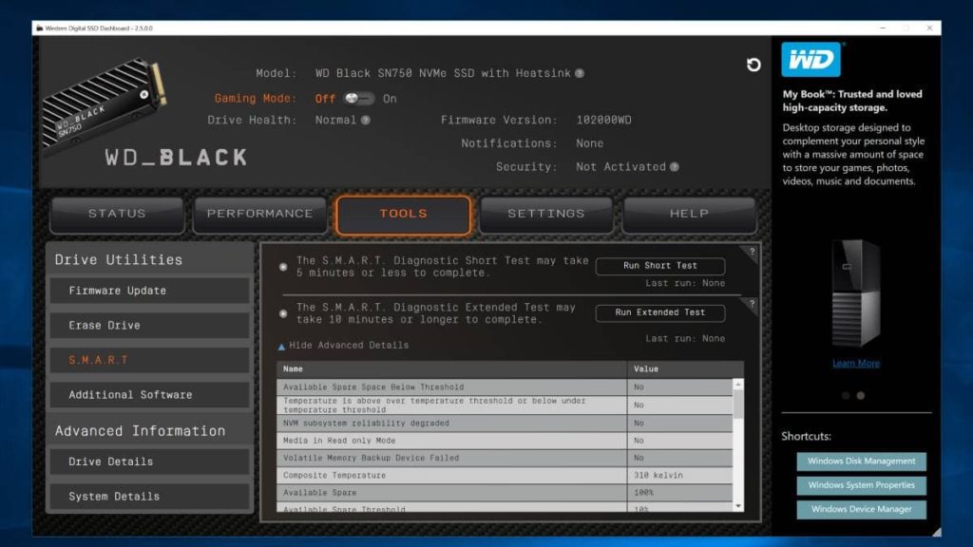The height and width of the screenshot is (547, 973).
Task: Select the Diagnostic Extended Test radio bullet
Action: [x=283, y=313]
